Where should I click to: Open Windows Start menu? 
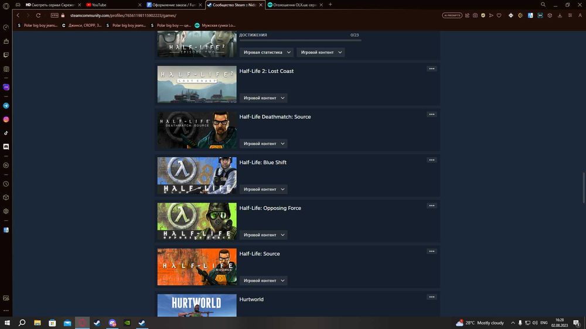click(7, 323)
